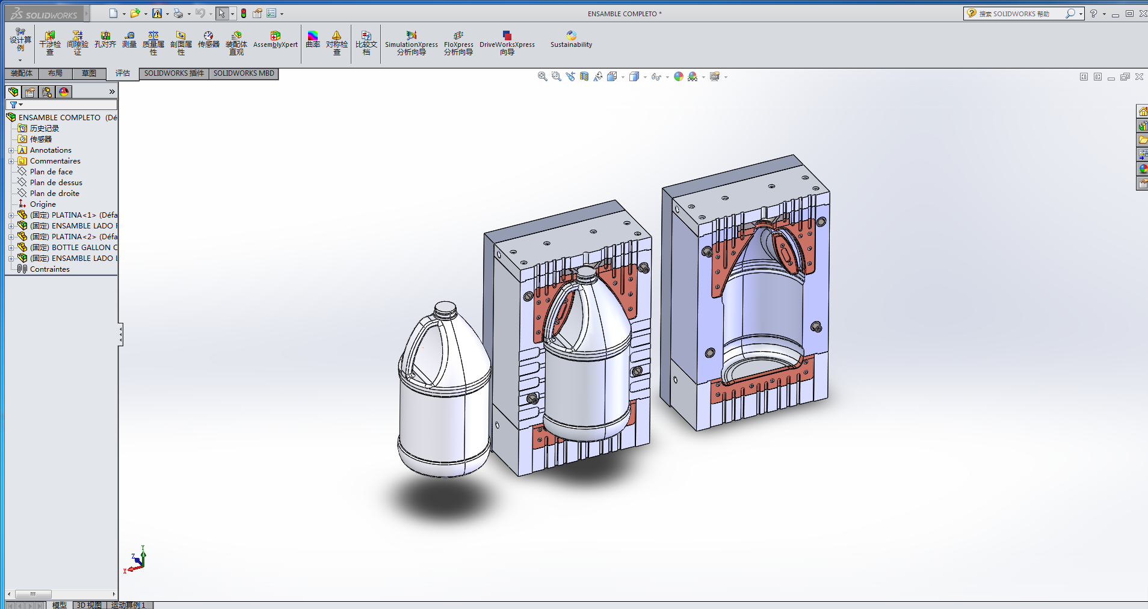Open the feature tree filter dropdown
Image resolution: width=1148 pixels, height=609 pixels.
16,105
